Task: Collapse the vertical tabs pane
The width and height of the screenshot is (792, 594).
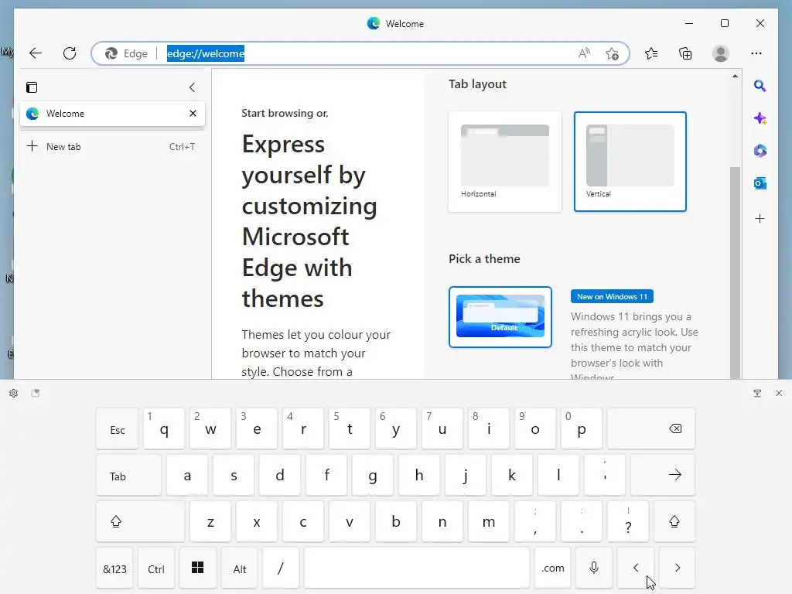Action: point(192,87)
